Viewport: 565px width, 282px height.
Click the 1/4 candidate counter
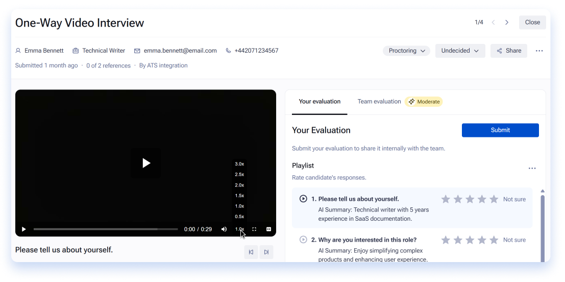click(x=479, y=22)
